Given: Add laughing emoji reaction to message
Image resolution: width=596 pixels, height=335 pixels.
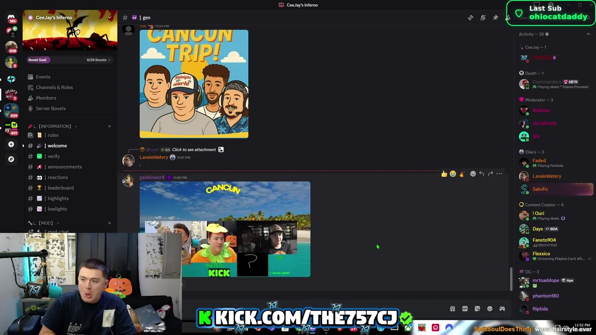Looking at the screenshot, I should (x=453, y=174).
